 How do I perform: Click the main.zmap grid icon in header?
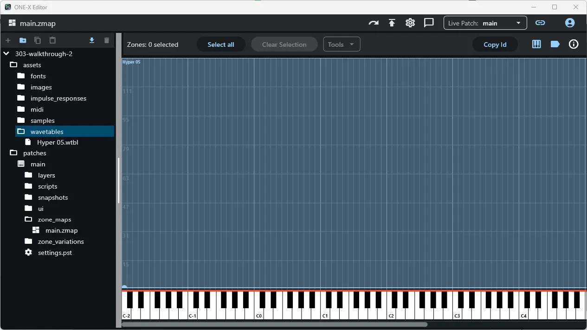12,23
